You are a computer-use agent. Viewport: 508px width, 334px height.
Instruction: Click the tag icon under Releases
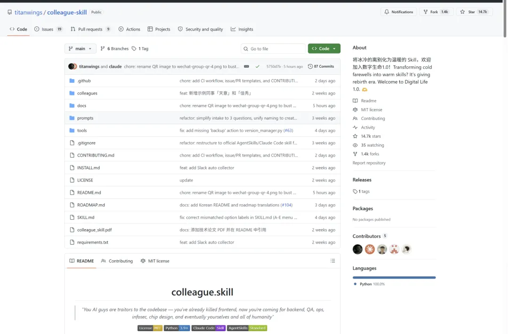click(355, 191)
